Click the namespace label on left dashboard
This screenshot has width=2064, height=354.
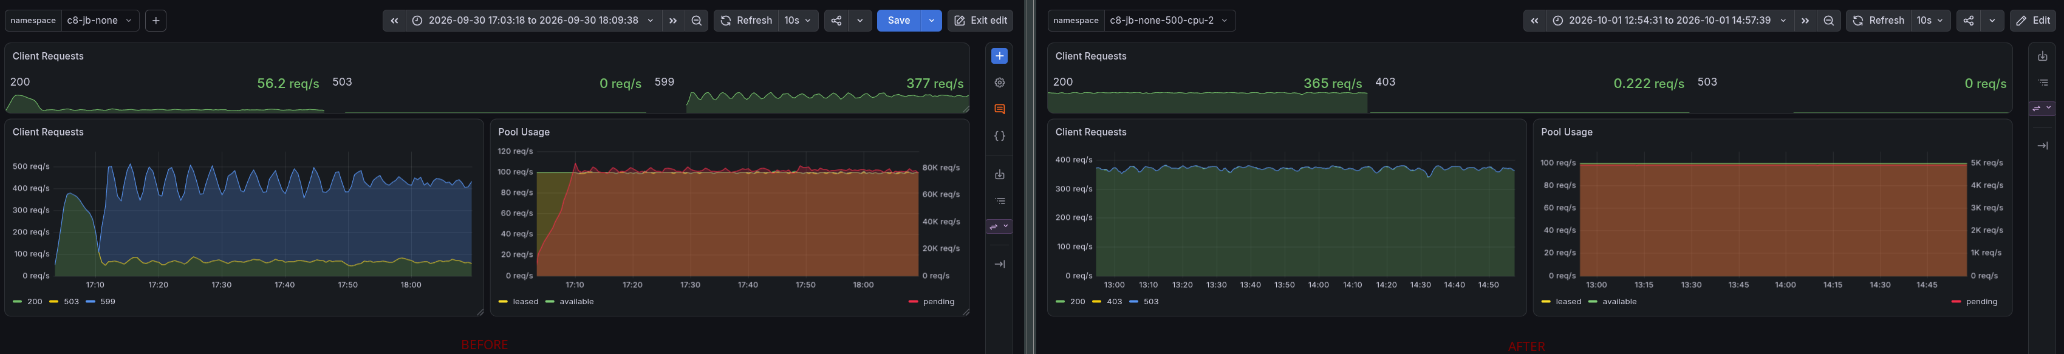pyautogui.click(x=33, y=21)
